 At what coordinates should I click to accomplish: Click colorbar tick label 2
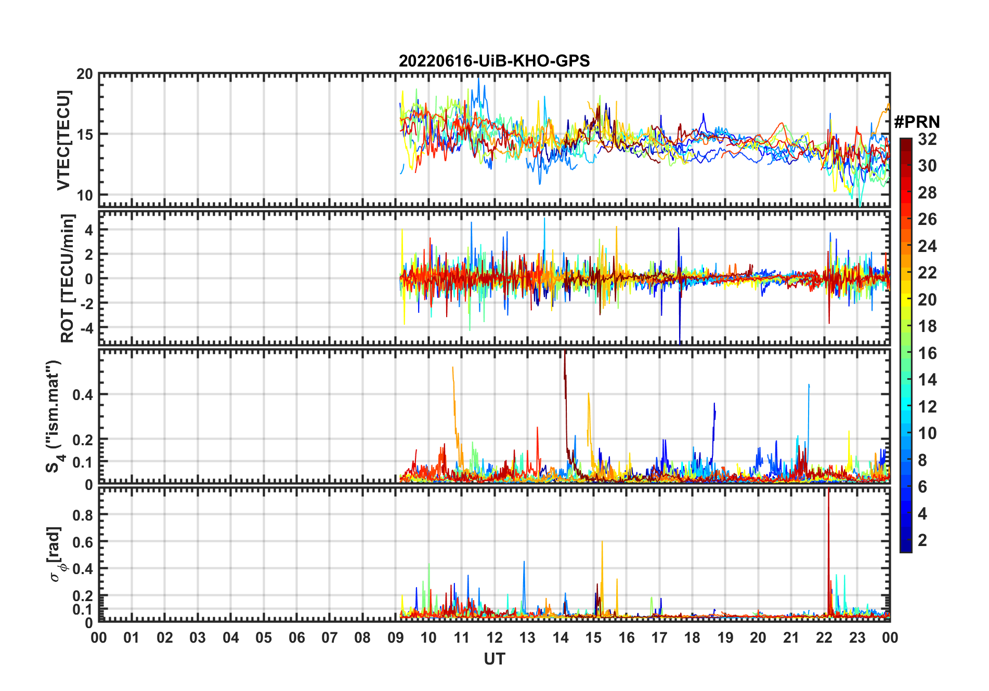click(922, 540)
